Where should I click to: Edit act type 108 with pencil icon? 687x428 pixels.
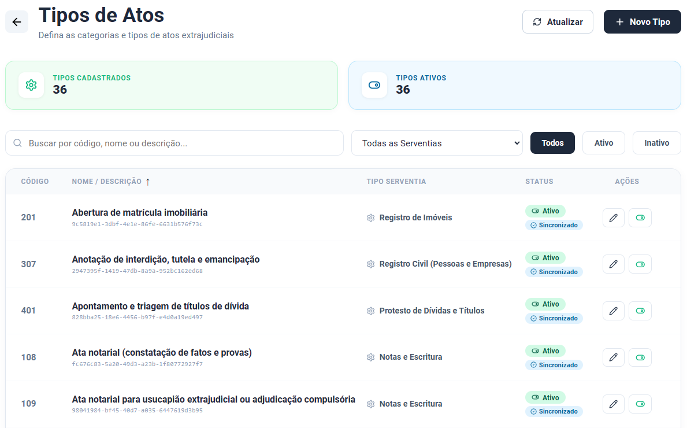click(614, 357)
